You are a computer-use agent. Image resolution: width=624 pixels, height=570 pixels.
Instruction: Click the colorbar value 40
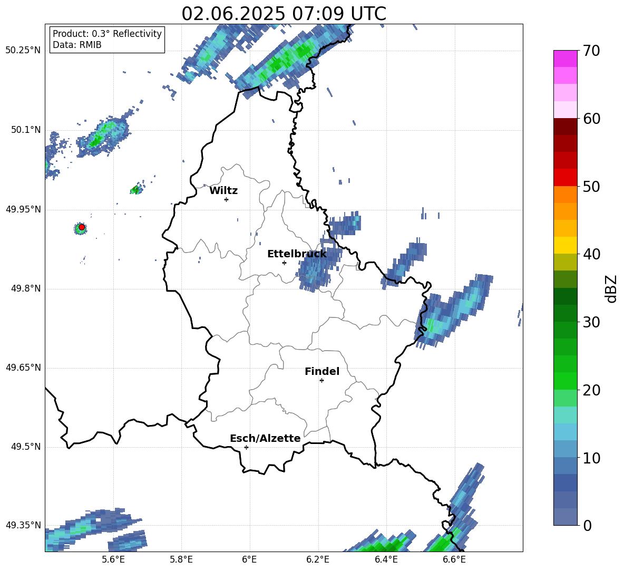coord(591,254)
